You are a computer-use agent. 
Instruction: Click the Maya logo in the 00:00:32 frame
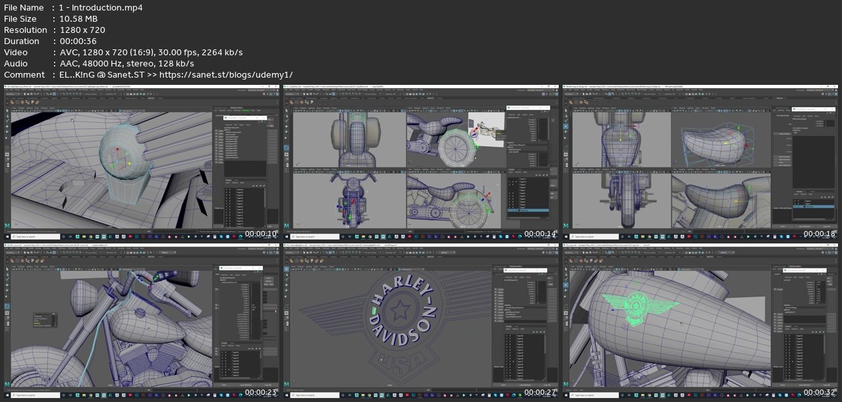point(566,384)
